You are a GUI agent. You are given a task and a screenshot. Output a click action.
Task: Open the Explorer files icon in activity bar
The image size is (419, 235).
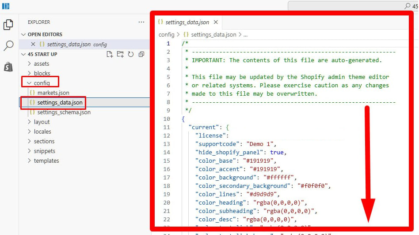(x=8, y=25)
